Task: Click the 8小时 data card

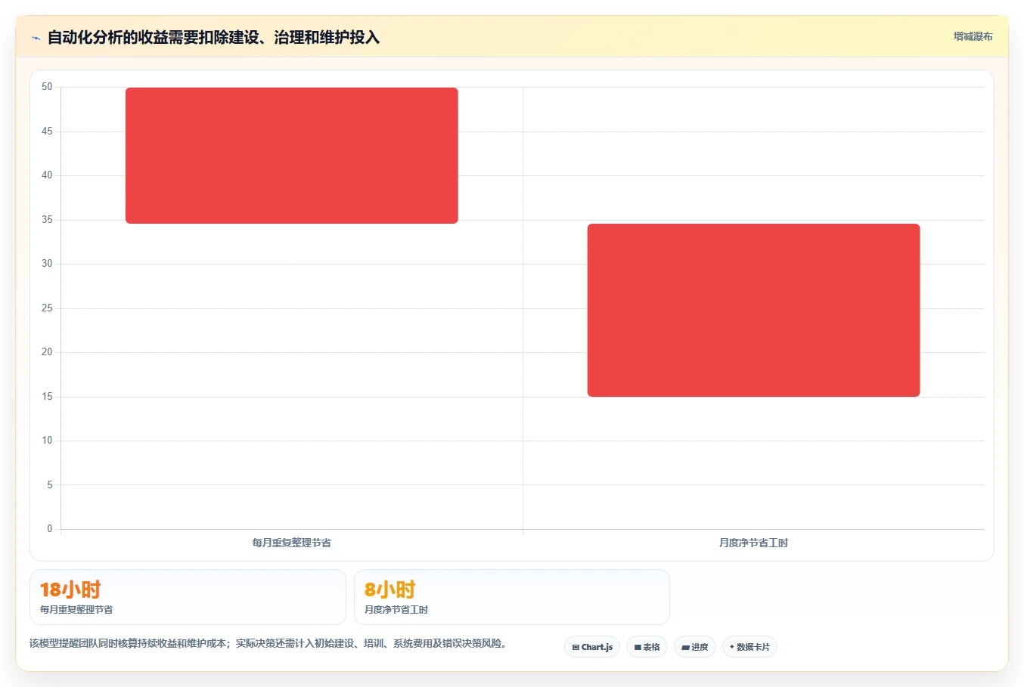Action: point(512,597)
